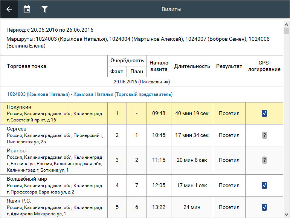This screenshot has height=218, width=290.
Task: Click GPS checkmark for Волшебный мир
Action: 264,185
